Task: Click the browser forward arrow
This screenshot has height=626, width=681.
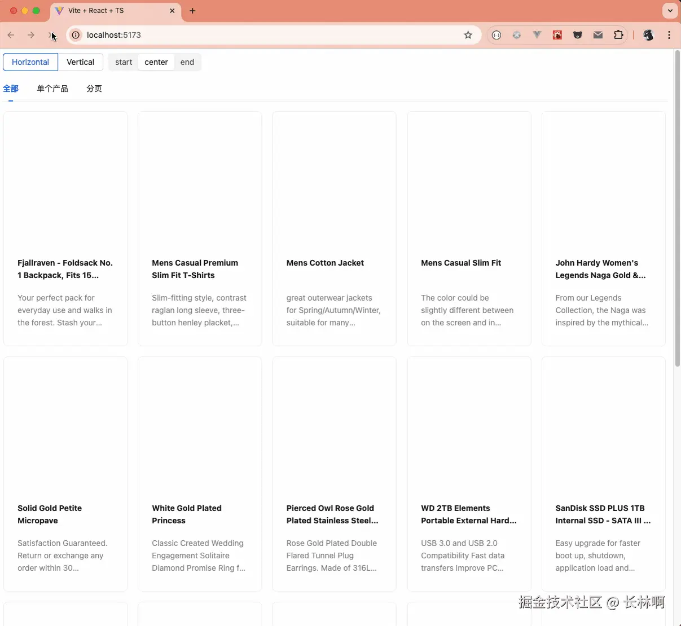Action: coord(31,35)
